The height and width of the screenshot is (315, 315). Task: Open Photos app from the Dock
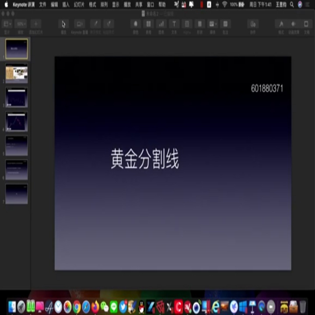67,307
